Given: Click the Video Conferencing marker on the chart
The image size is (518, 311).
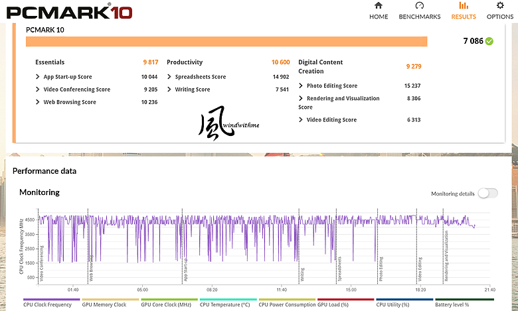Looking at the screenshot, I should (x=42, y=263).
